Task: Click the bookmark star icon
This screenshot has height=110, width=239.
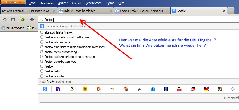Action: pos(5,19)
